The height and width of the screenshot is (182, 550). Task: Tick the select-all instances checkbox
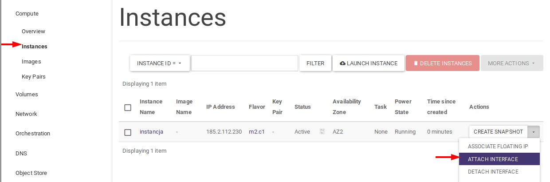pos(128,107)
